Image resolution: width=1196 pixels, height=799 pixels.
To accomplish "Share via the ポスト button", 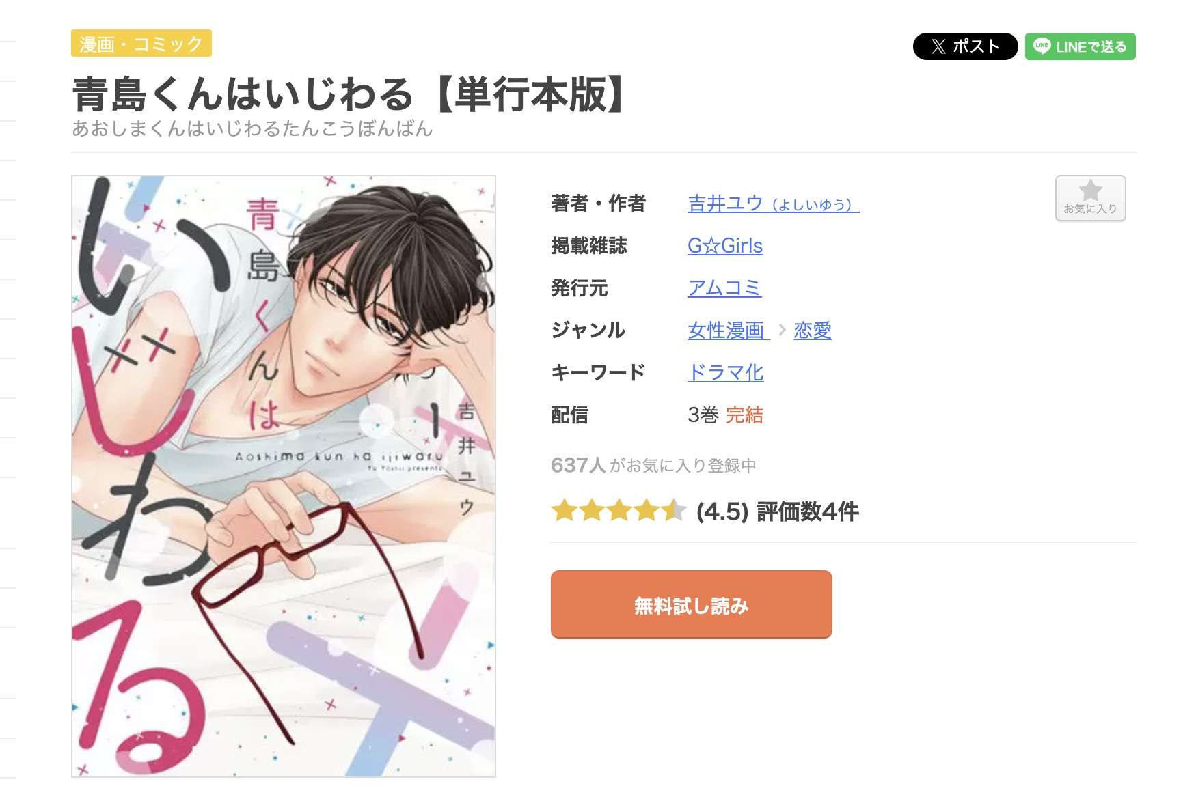I will pyautogui.click(x=965, y=46).
